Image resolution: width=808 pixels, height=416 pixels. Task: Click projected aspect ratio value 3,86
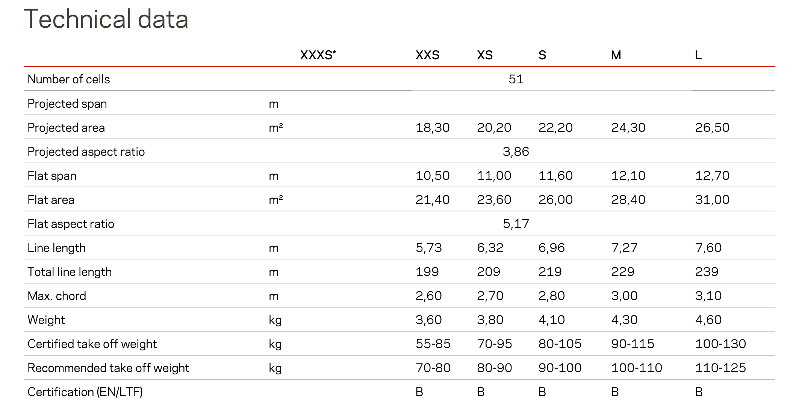[x=516, y=152]
